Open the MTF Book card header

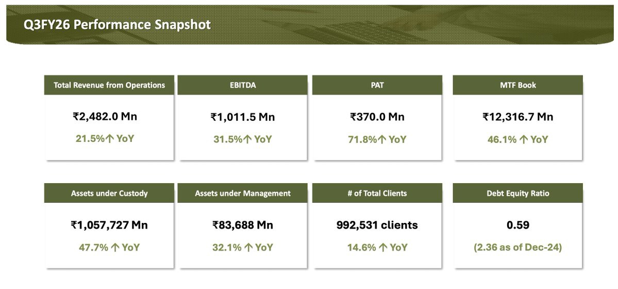click(x=517, y=85)
